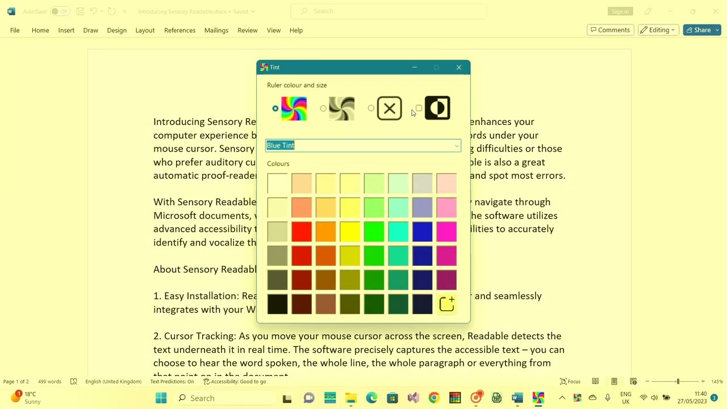Click the Word title bar search box
Viewport: 727px width, 409px height.
click(388, 11)
